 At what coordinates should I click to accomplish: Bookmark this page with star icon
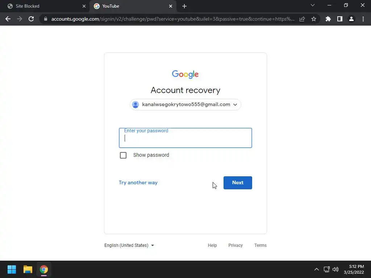[314, 19]
